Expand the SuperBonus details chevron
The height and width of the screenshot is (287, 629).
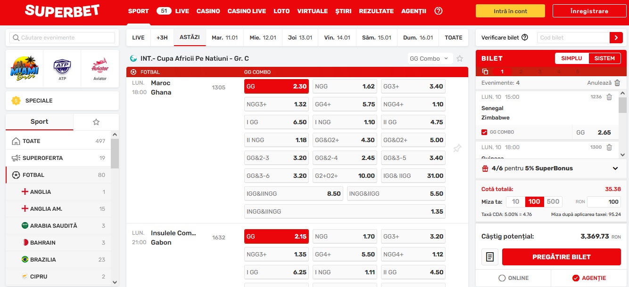pyautogui.click(x=615, y=168)
